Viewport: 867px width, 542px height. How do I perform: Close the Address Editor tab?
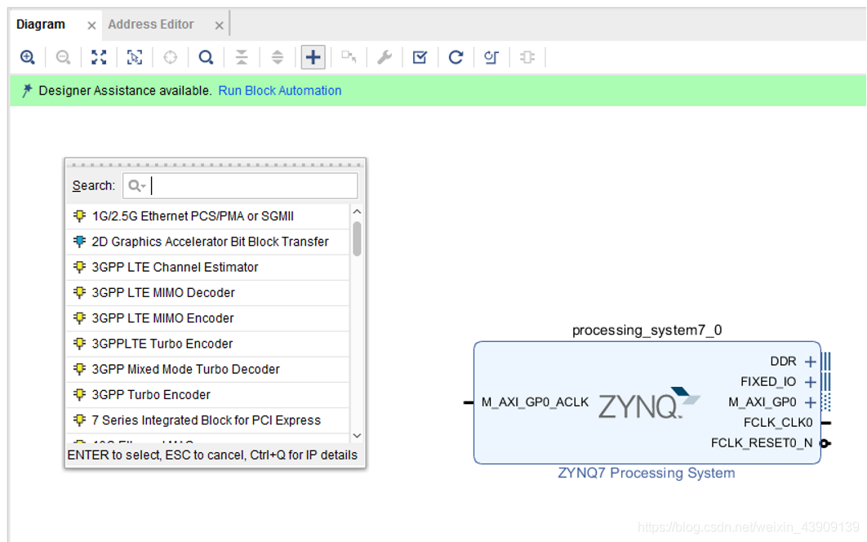[x=220, y=25]
